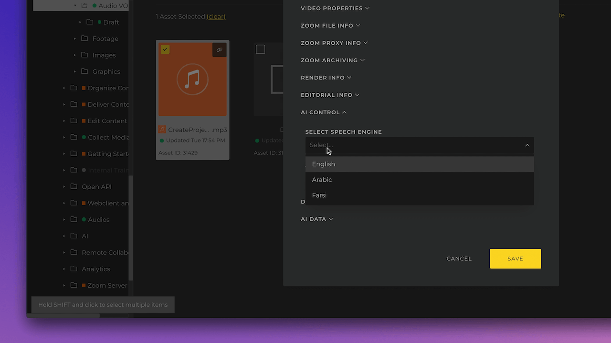Choose Farsi from the speech engine options

(319, 195)
